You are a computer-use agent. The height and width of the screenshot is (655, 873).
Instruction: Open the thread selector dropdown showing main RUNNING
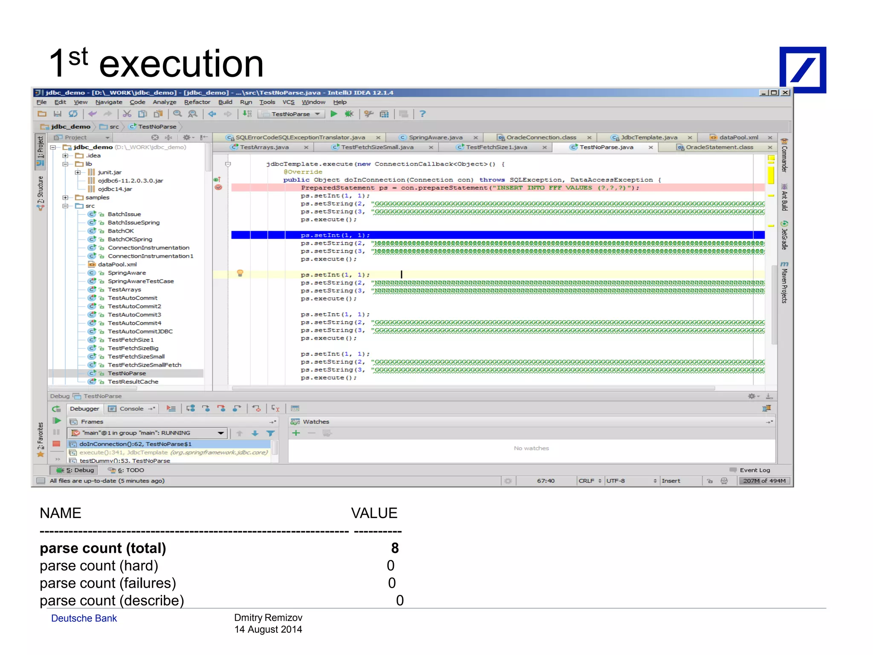pos(147,433)
